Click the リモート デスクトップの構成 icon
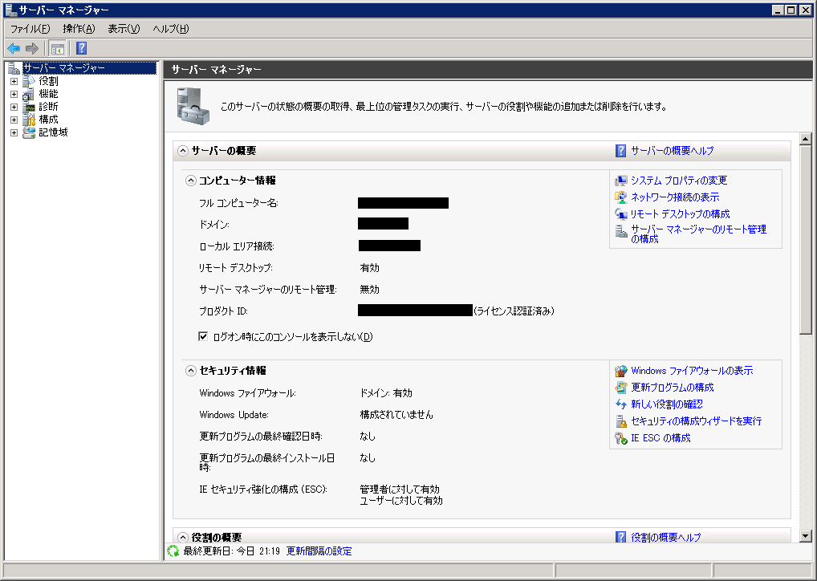 [x=620, y=213]
